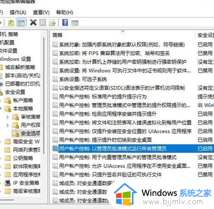Select 安全设置 in the tree
Image resolution: width=214 pixels, height=209 pixels.
pos(15,92)
